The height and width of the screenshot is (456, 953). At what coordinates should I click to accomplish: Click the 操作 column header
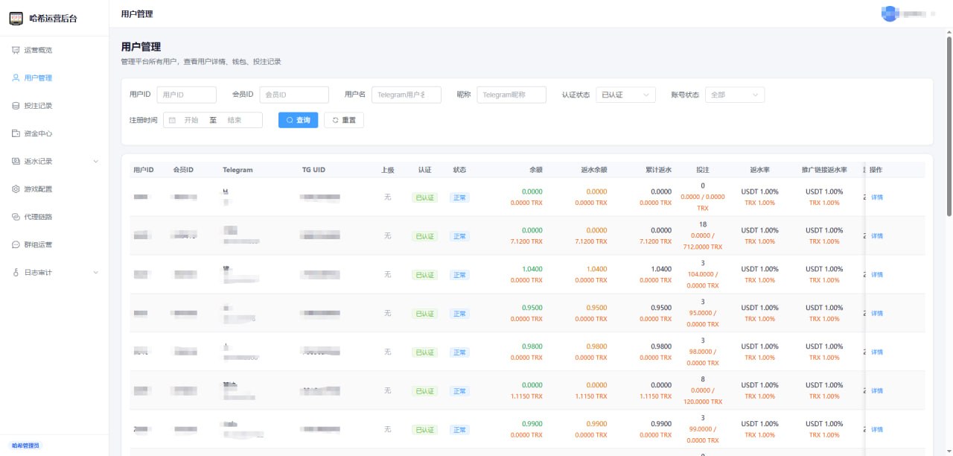876,170
